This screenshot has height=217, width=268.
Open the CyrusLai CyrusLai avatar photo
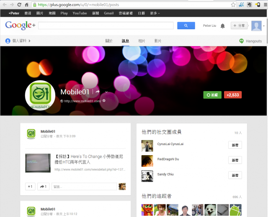pos(147,146)
